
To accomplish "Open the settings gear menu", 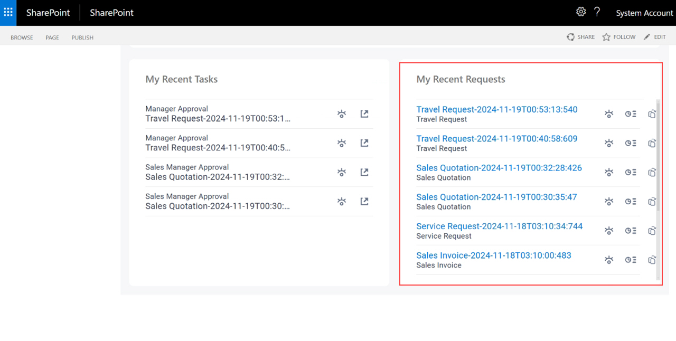I will pos(581,12).
